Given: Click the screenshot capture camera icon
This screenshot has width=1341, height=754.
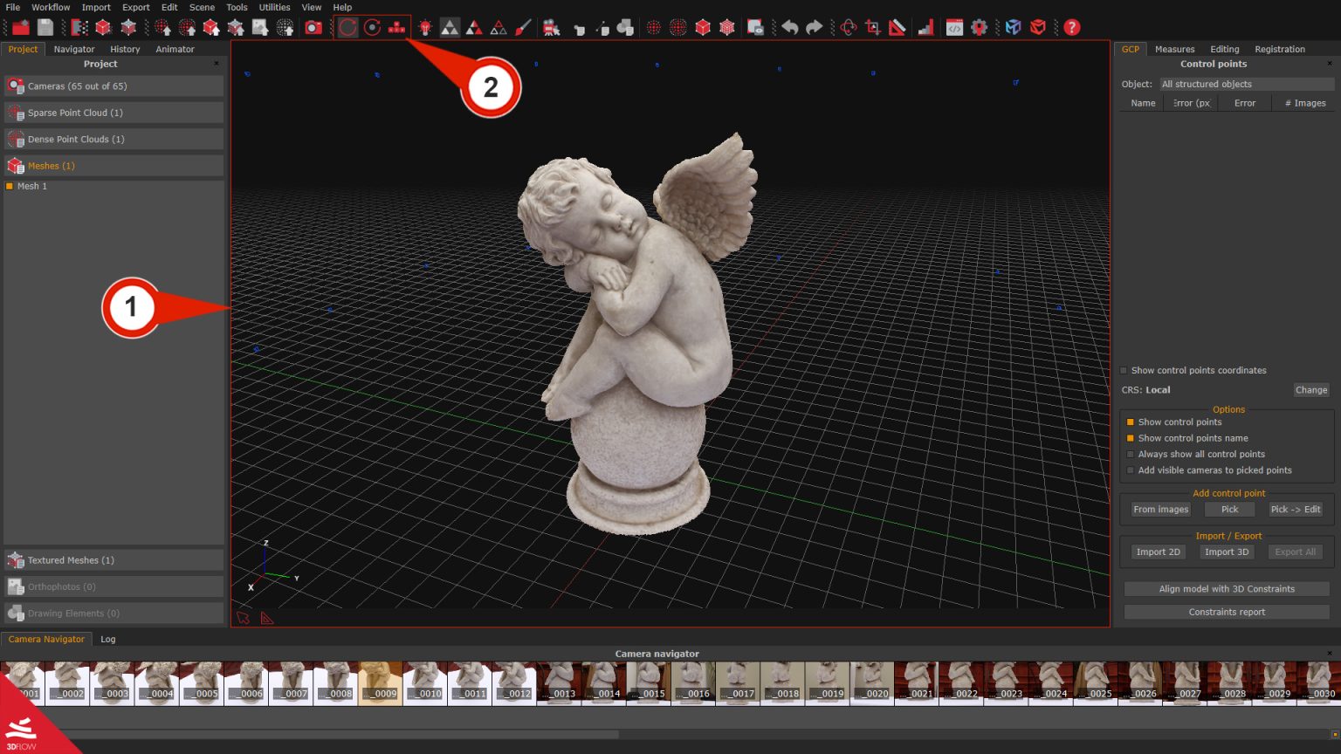Looking at the screenshot, I should coord(312,27).
